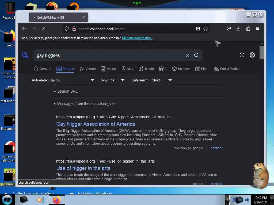This screenshot has height=205, width=274.
Task: Bookmark this page with the star icon
Action: click(205, 29)
